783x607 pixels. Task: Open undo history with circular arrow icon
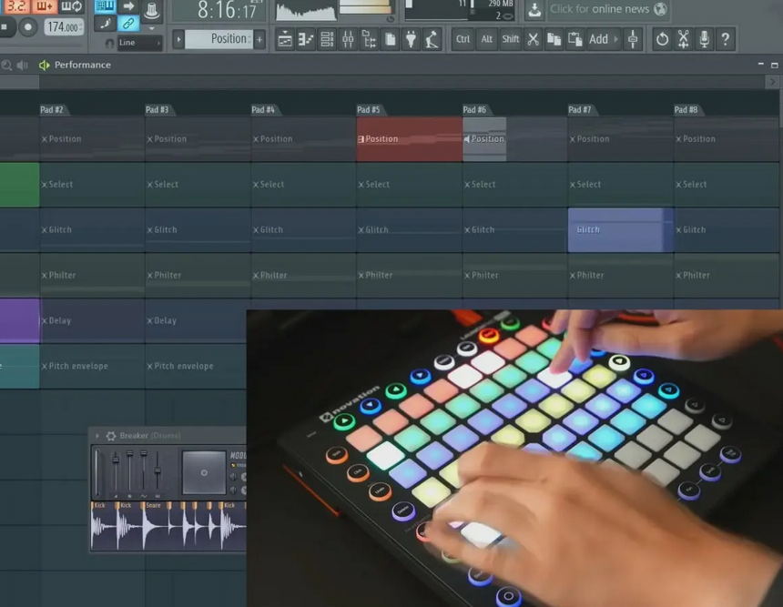(x=662, y=39)
